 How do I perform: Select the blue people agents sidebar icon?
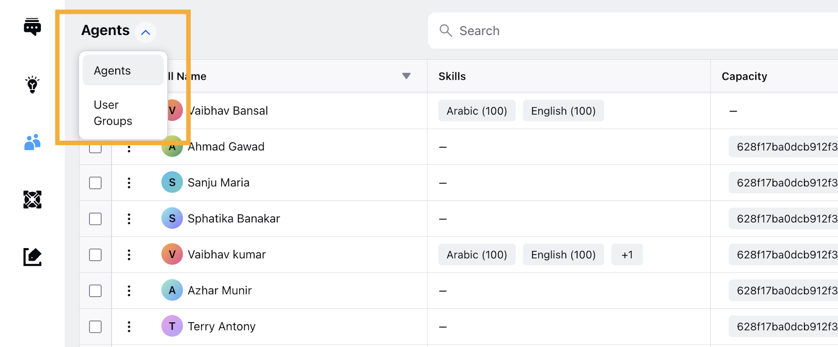pos(32,142)
